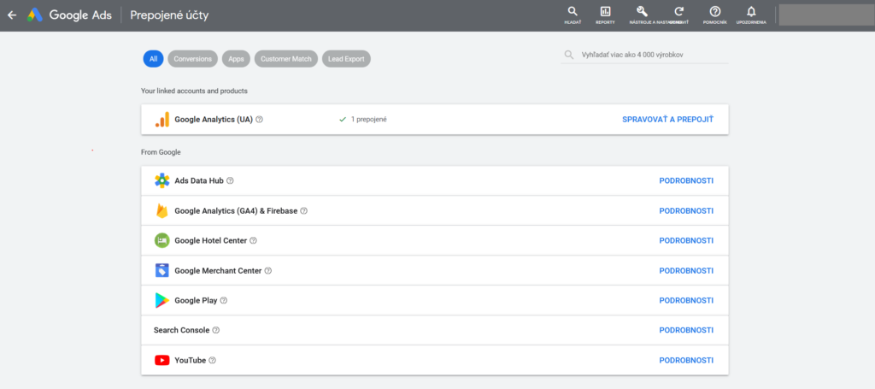Open Podrobnosti for Ads Data Hub

(x=686, y=181)
